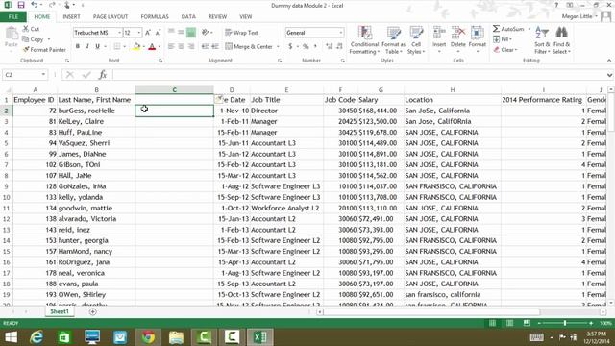Apply the yellow fill color bucket

pyautogui.click(x=136, y=47)
